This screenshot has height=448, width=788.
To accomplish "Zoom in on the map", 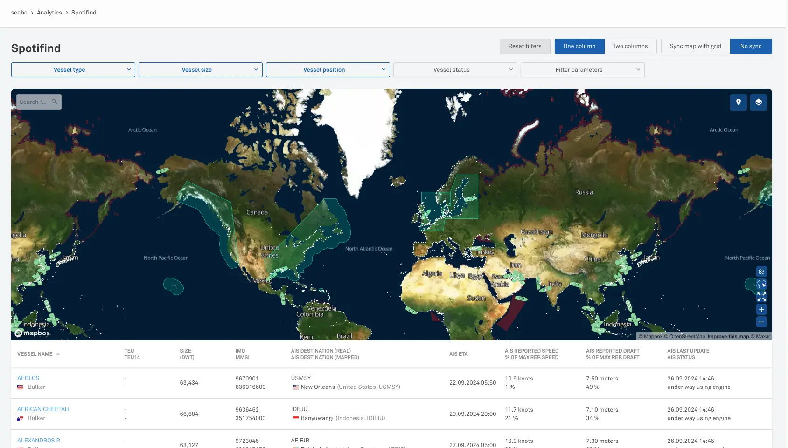I will (761, 309).
